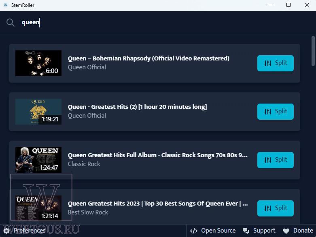This screenshot has width=316, height=237.
Task: Click the 'Best Slow Rock' channel name
Action: coord(88,212)
